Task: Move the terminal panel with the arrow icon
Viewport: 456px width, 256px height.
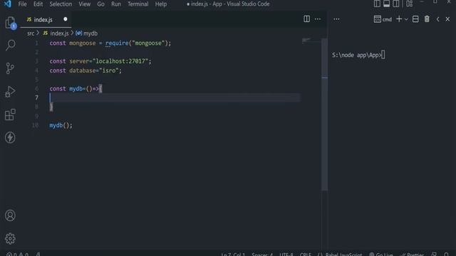Action: point(437,19)
